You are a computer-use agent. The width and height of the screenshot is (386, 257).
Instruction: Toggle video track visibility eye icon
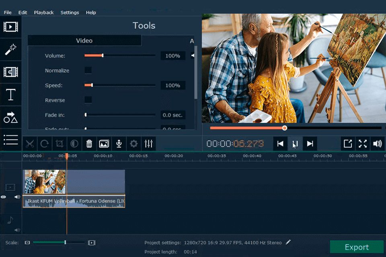(x=4, y=197)
